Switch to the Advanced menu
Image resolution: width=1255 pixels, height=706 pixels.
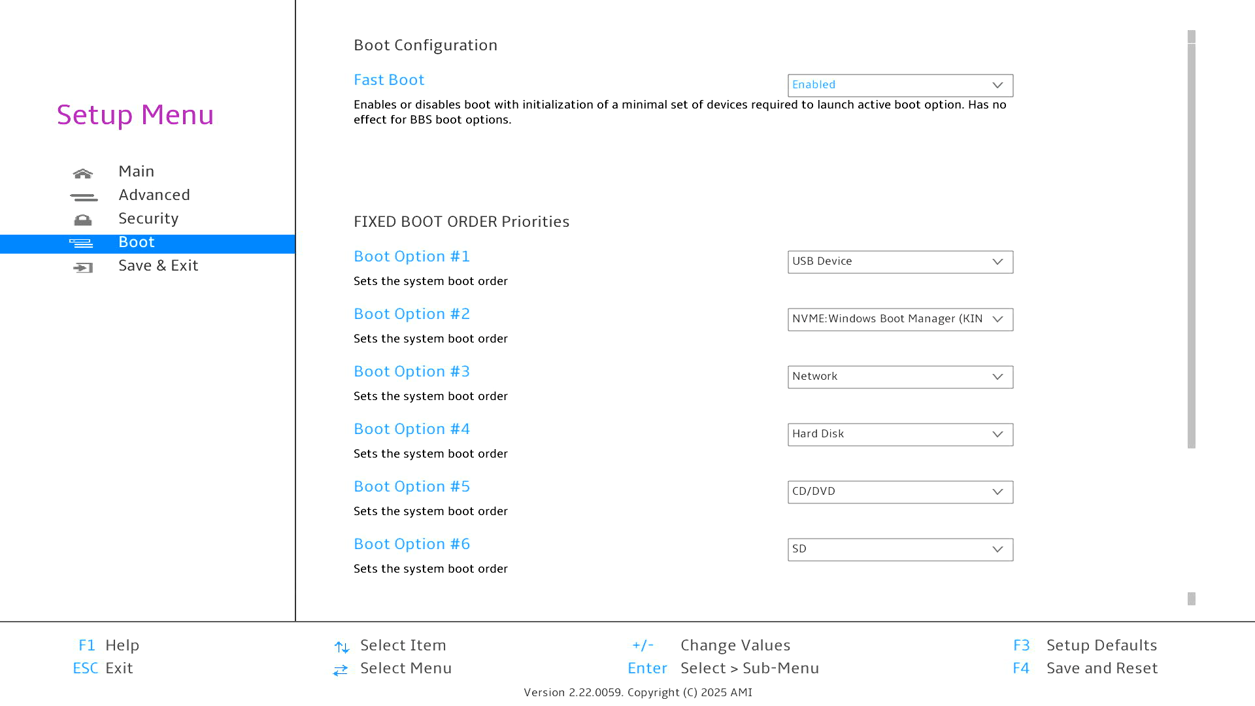pos(154,195)
